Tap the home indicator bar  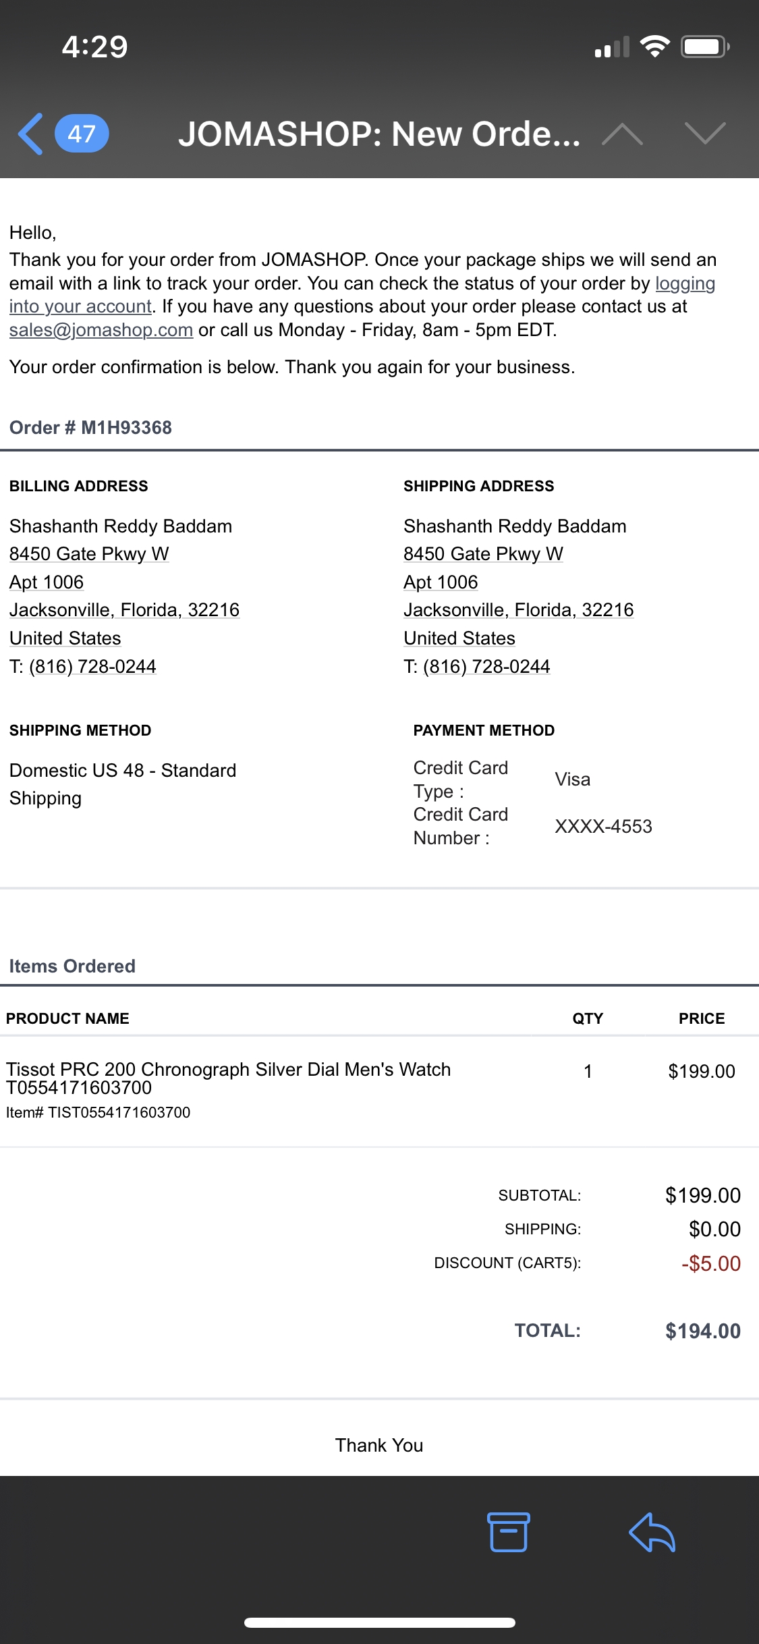(x=380, y=1622)
